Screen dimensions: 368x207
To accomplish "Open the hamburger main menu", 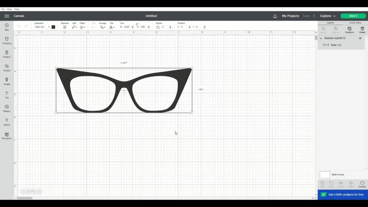I will pyautogui.click(x=7, y=16).
